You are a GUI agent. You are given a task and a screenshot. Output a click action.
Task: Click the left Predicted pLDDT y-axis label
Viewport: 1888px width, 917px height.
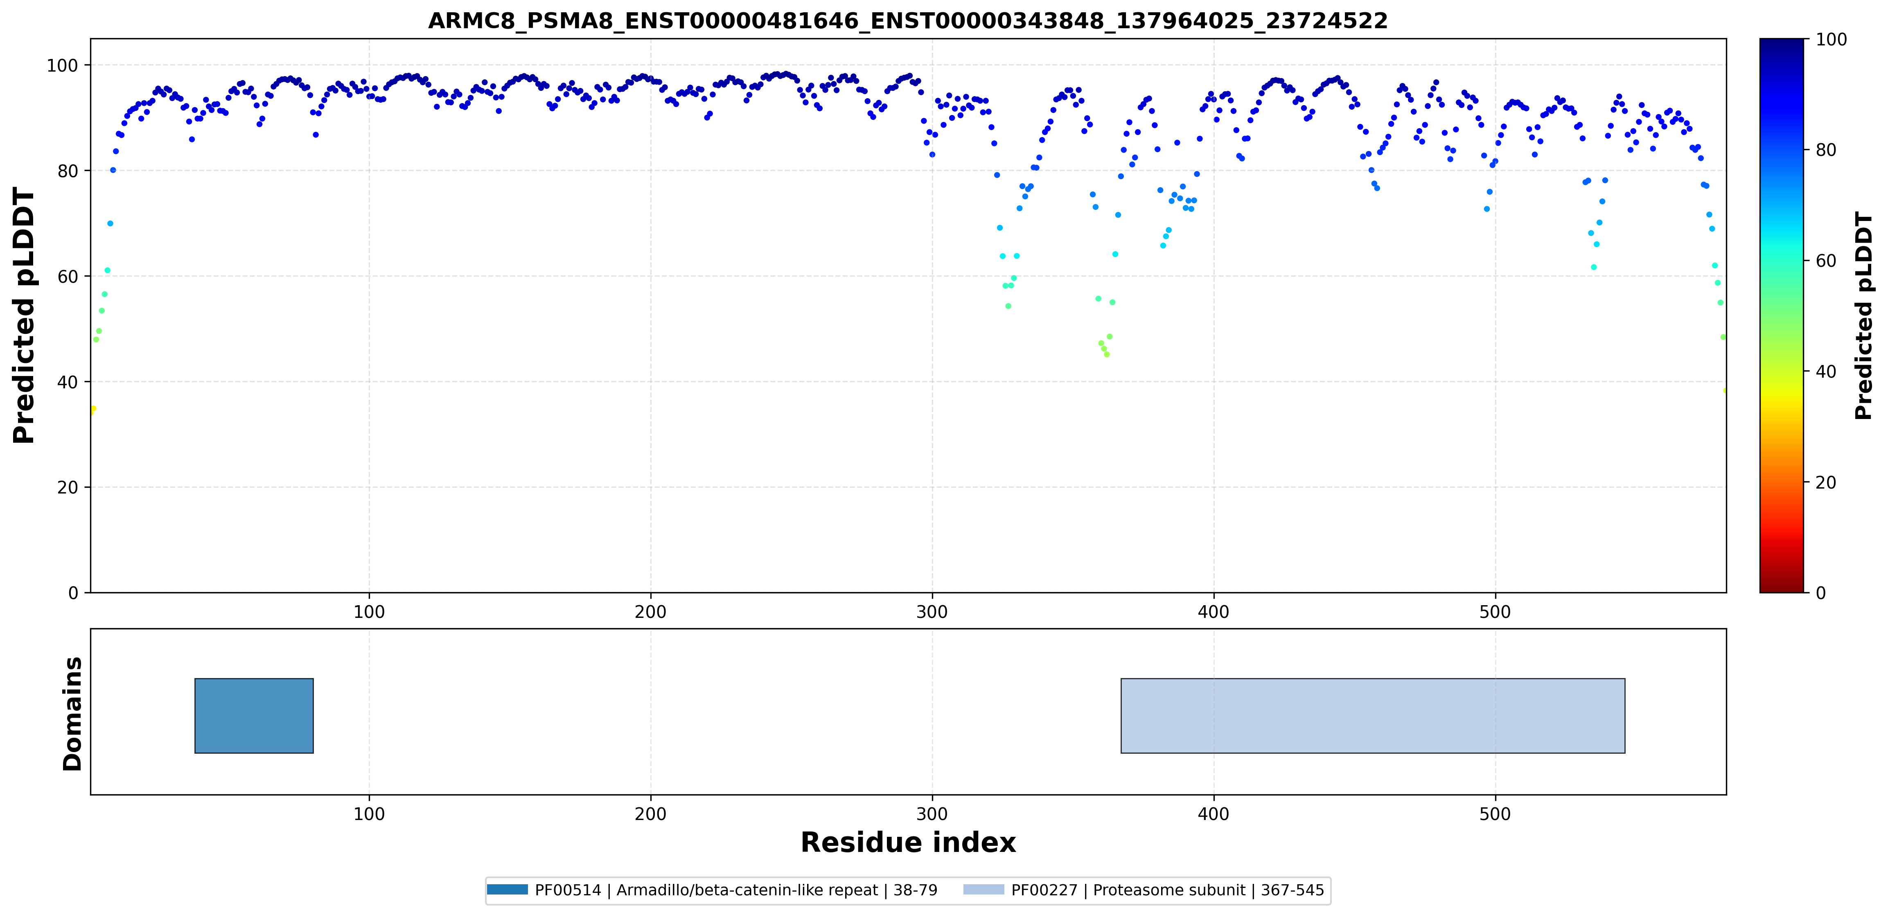pyautogui.click(x=23, y=315)
